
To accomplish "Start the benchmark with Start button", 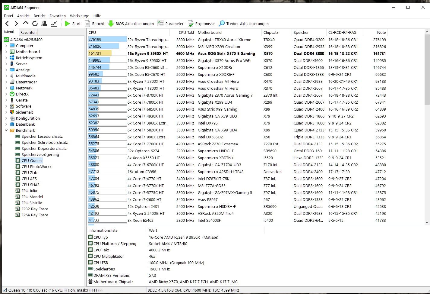I will (73, 24).
